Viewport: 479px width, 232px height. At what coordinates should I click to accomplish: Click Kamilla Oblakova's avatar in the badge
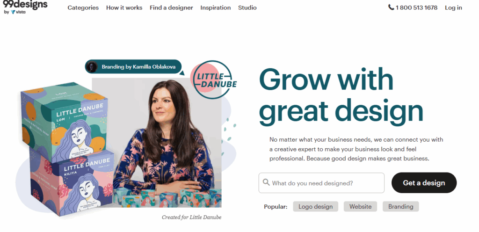click(92, 67)
